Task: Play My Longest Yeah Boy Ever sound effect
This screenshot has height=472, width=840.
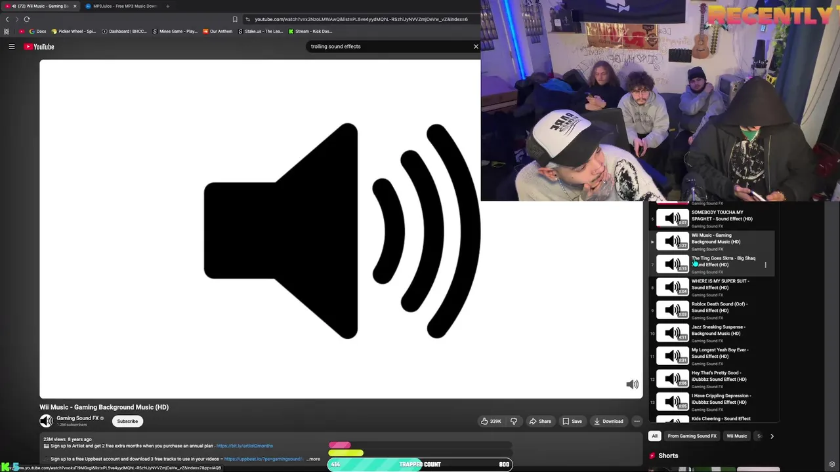Action: point(713,356)
